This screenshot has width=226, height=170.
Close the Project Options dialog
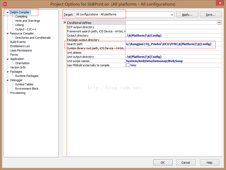tap(220, 3)
